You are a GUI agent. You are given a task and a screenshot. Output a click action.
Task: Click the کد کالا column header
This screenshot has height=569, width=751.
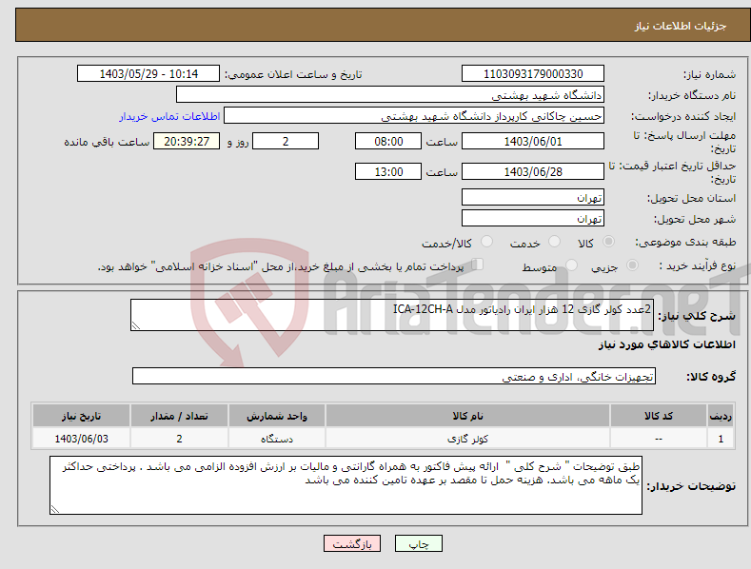coord(659,416)
